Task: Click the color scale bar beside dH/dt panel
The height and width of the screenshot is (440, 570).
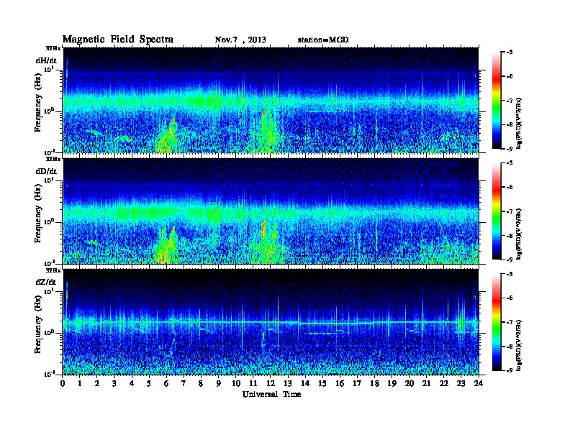Action: pos(497,101)
